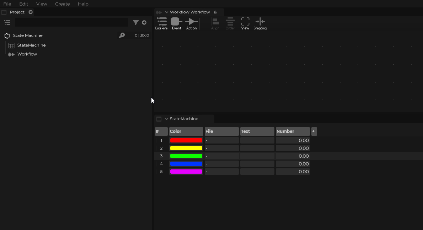The width and height of the screenshot is (423, 230).
Task: Select the Workflow item in project tree
Action: [27, 54]
